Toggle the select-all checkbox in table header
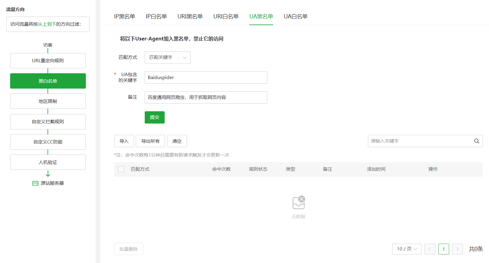 121,169
